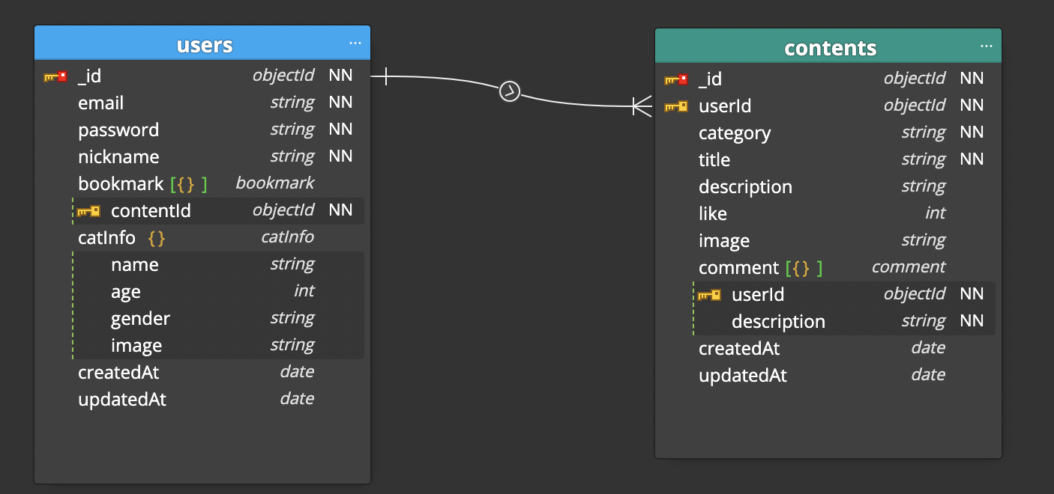Click the circle symbol on the relationship line

click(x=509, y=89)
